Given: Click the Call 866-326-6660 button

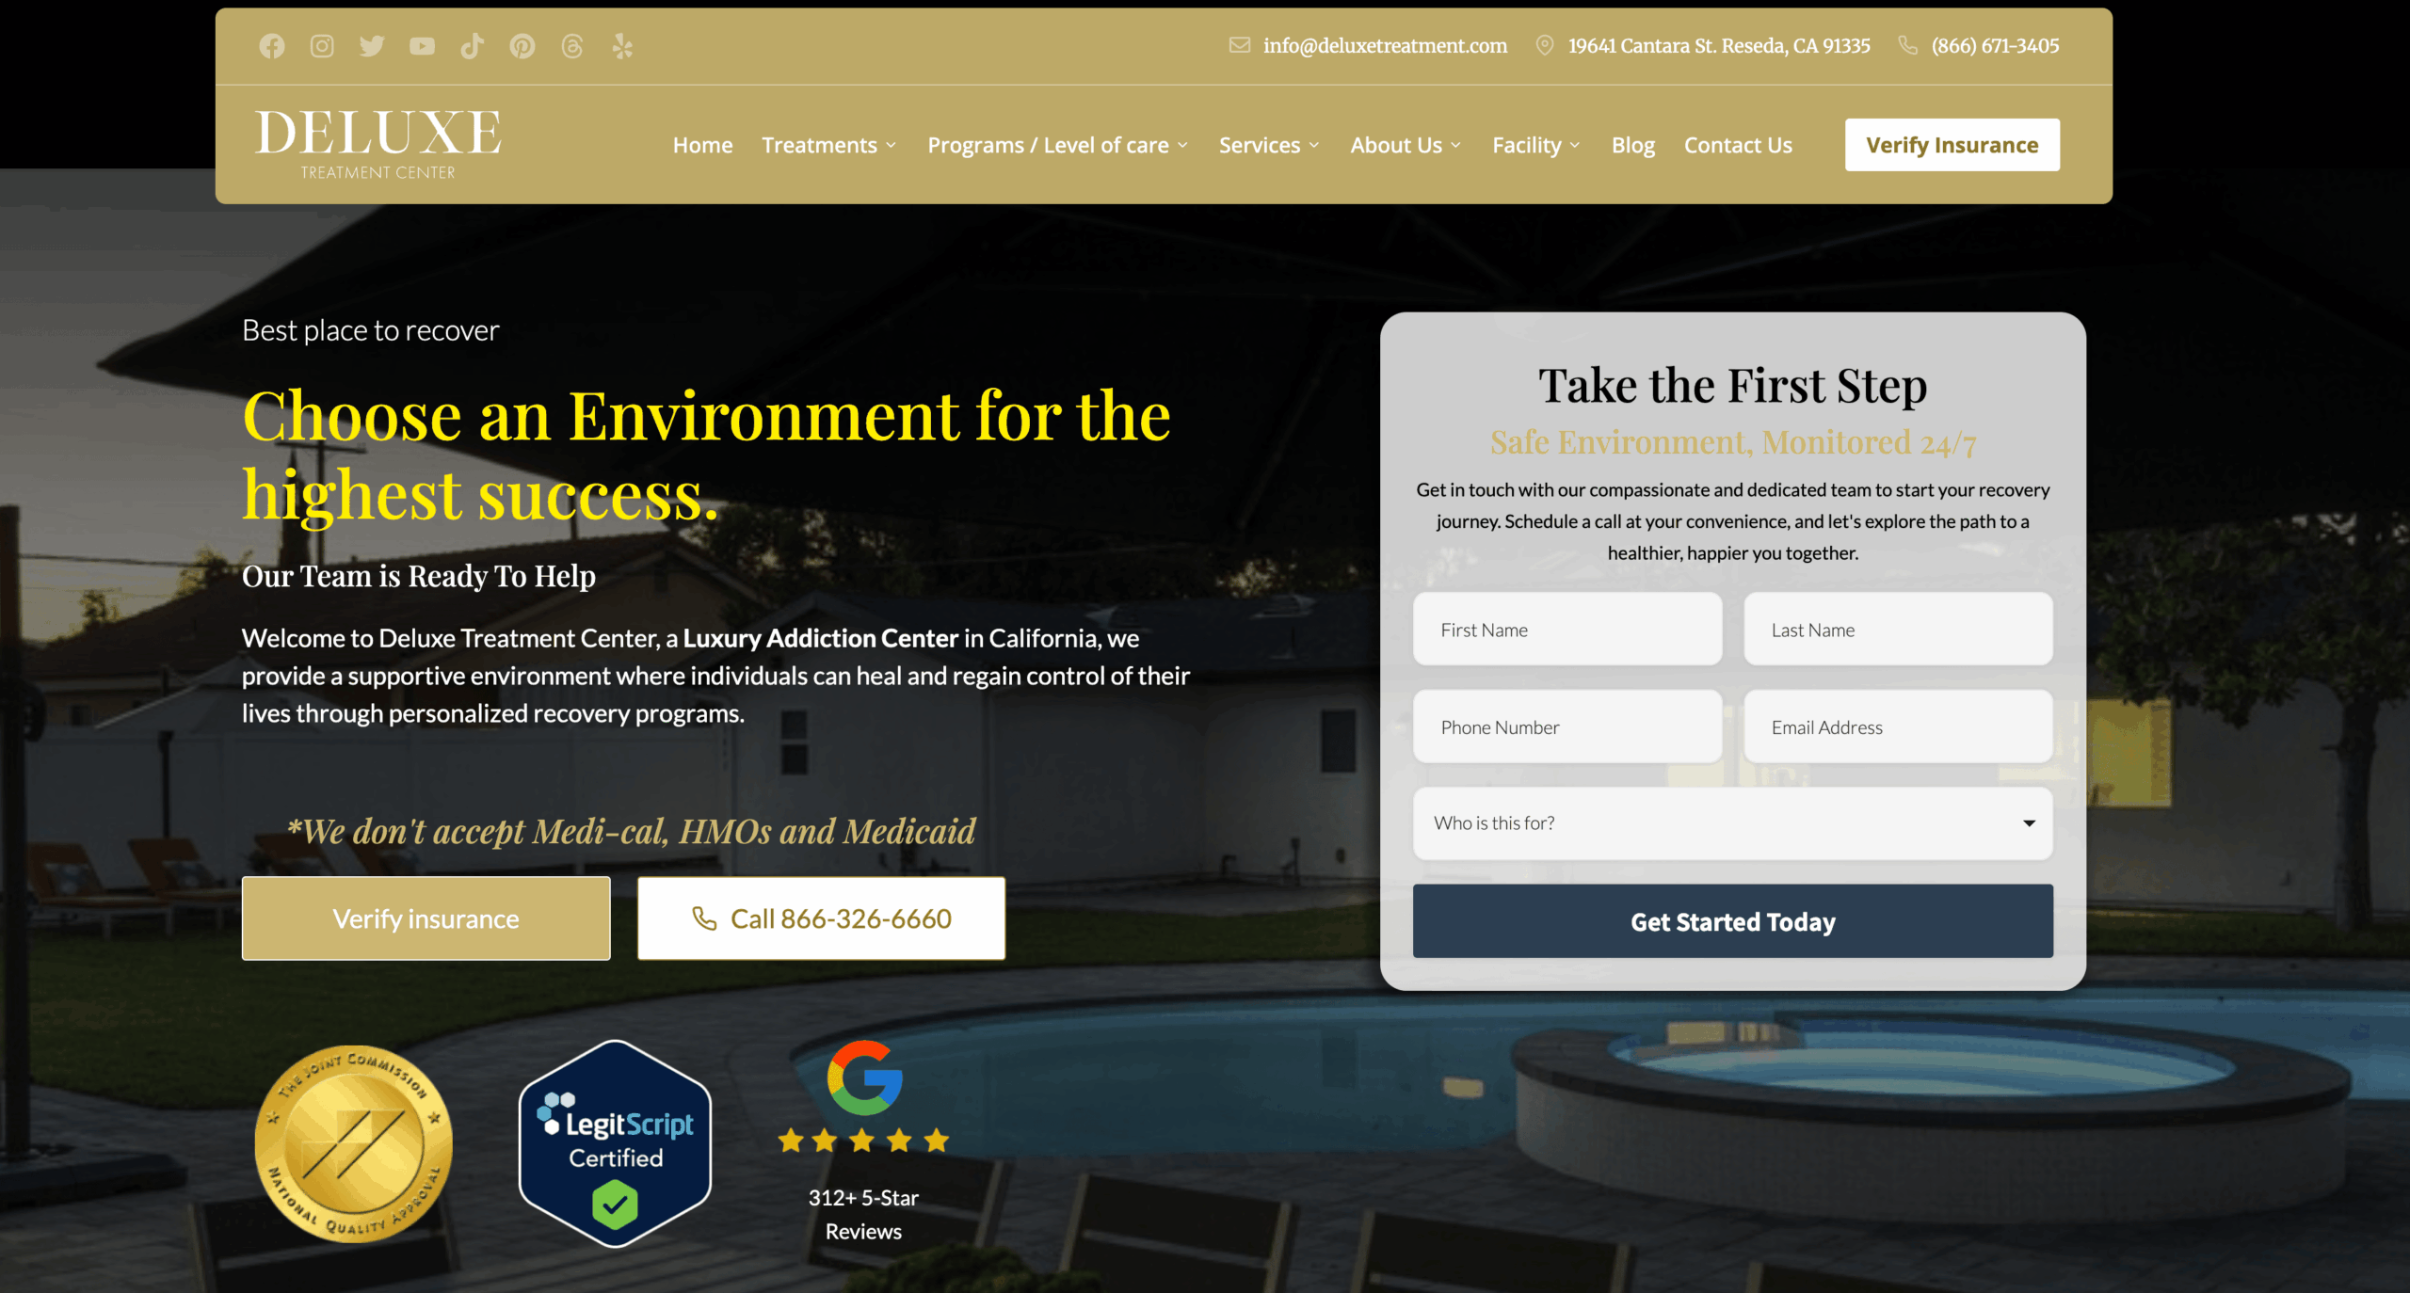Looking at the screenshot, I should [821, 918].
